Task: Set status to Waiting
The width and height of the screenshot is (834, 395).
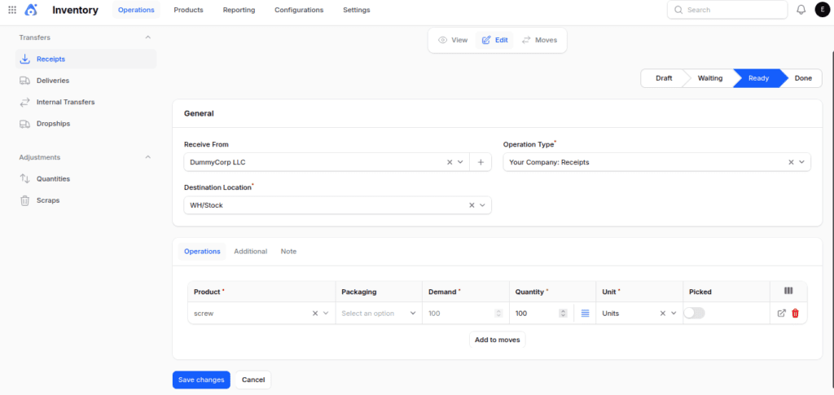Action: [710, 78]
